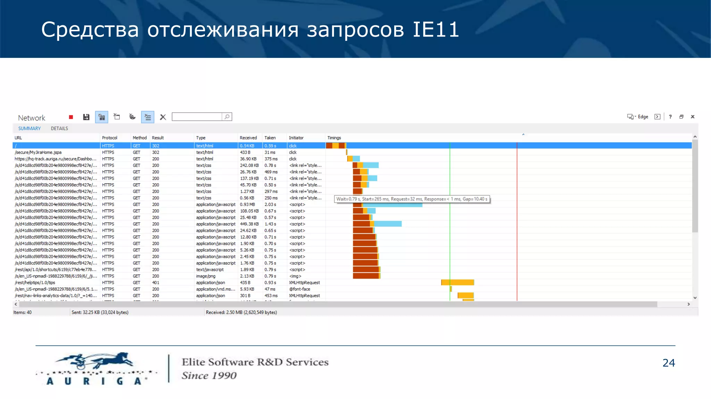This screenshot has width=711, height=399.
Task: Click the horizontal scrollbar right arrow
Action: click(689, 304)
